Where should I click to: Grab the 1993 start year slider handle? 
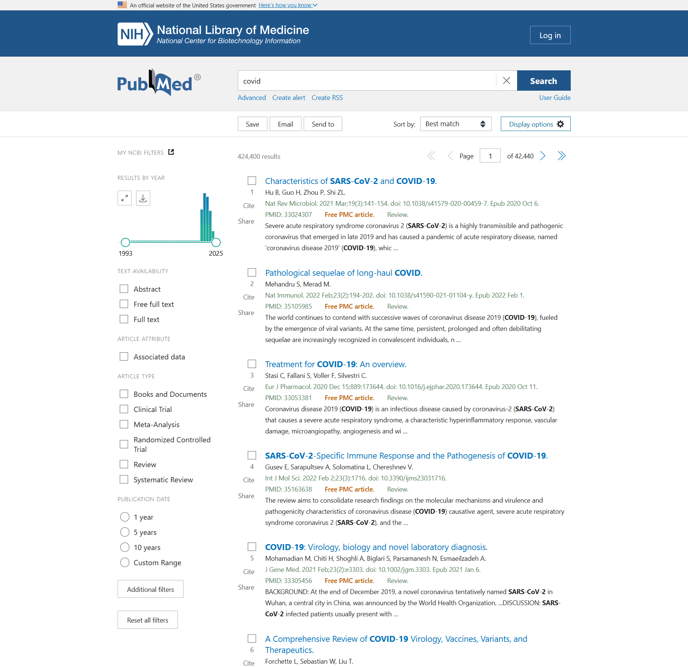pos(125,242)
